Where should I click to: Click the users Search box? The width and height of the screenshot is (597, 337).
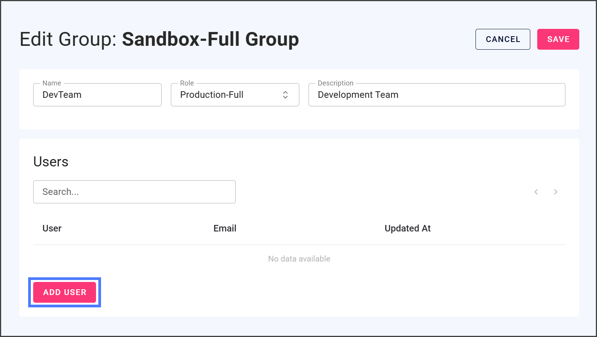point(134,192)
